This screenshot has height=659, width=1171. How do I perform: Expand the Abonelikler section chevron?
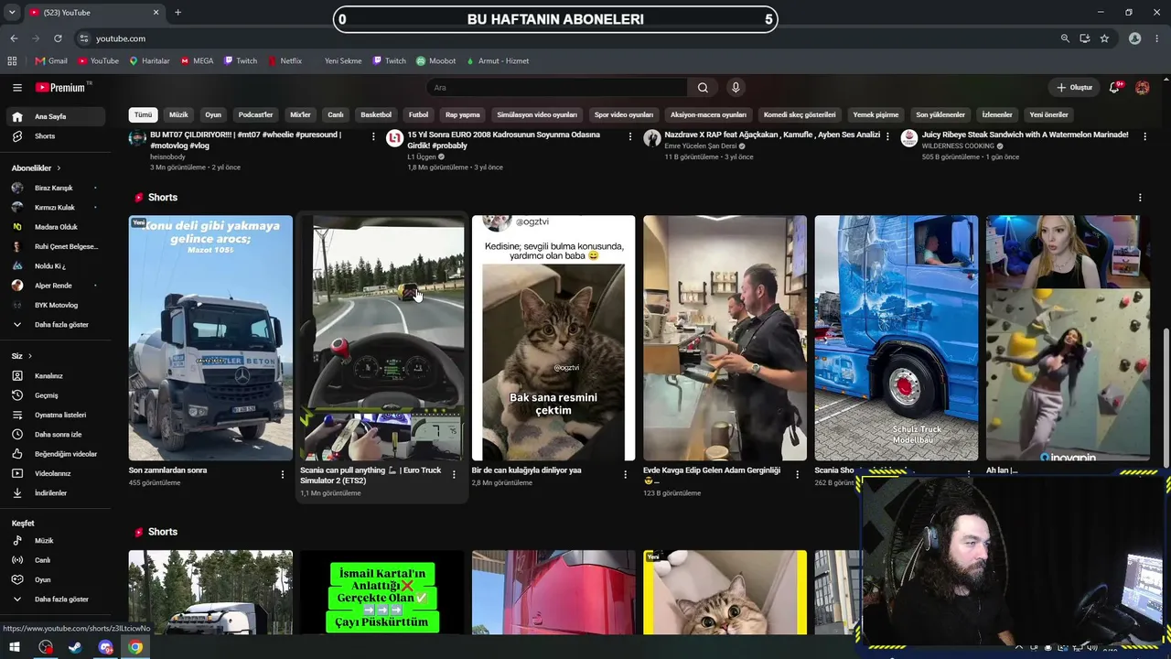coord(59,168)
